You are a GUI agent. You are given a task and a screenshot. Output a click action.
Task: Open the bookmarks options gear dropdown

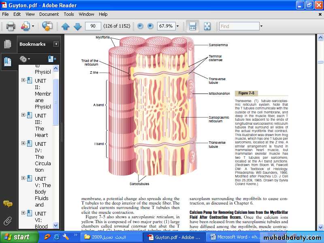pyautogui.click(x=25, y=59)
